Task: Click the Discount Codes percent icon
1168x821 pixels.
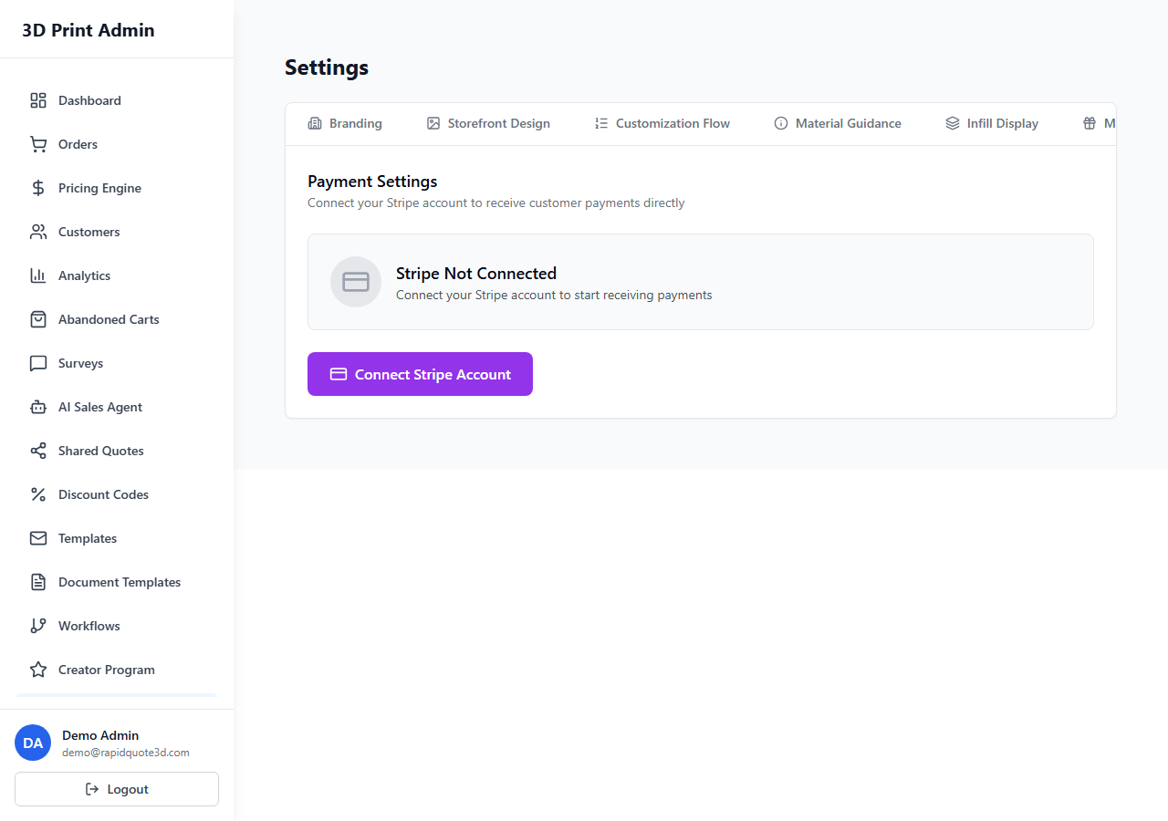Action: coord(38,494)
